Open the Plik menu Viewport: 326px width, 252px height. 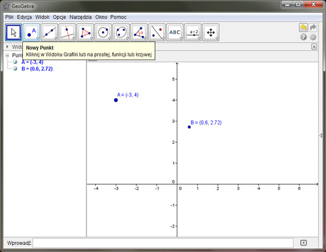tap(10, 17)
